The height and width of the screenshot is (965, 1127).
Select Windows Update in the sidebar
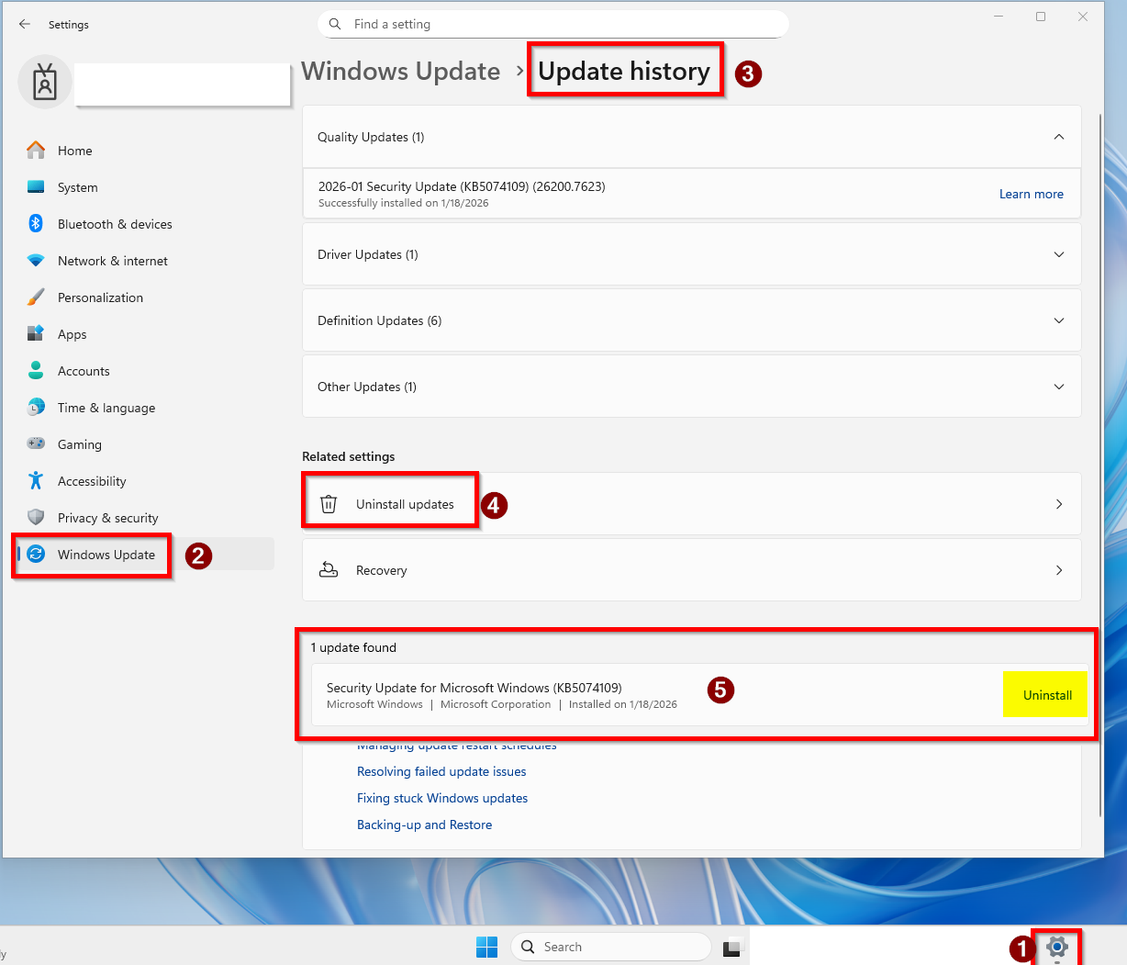[x=144, y=555]
